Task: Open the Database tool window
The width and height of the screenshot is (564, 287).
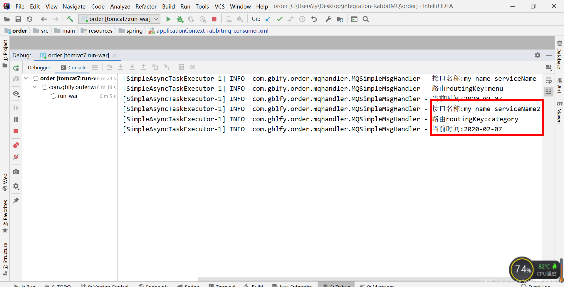Action: (559, 55)
